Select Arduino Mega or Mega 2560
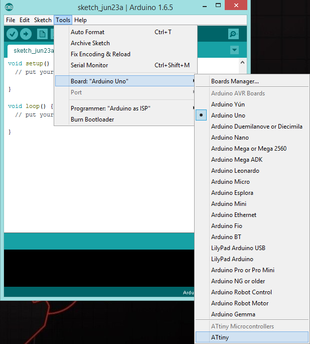310x344 pixels. click(x=252, y=149)
